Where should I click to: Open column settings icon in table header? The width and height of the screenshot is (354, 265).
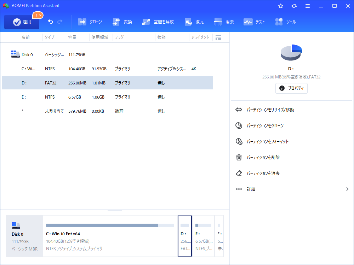coord(218,37)
